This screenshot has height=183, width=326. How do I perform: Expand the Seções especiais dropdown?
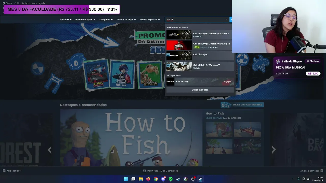[x=150, y=20]
